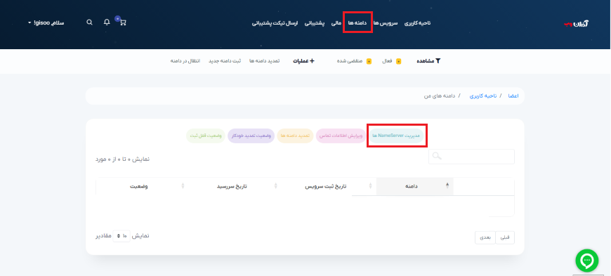Sort table by «تاریخ سررسید» column

pos(232,186)
